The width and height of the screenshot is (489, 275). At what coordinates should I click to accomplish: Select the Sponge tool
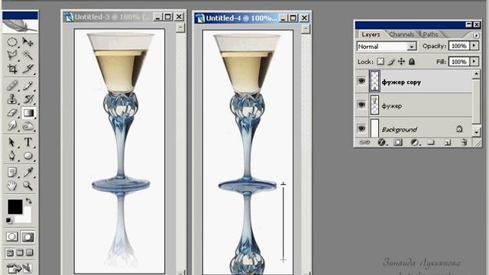pos(28,126)
